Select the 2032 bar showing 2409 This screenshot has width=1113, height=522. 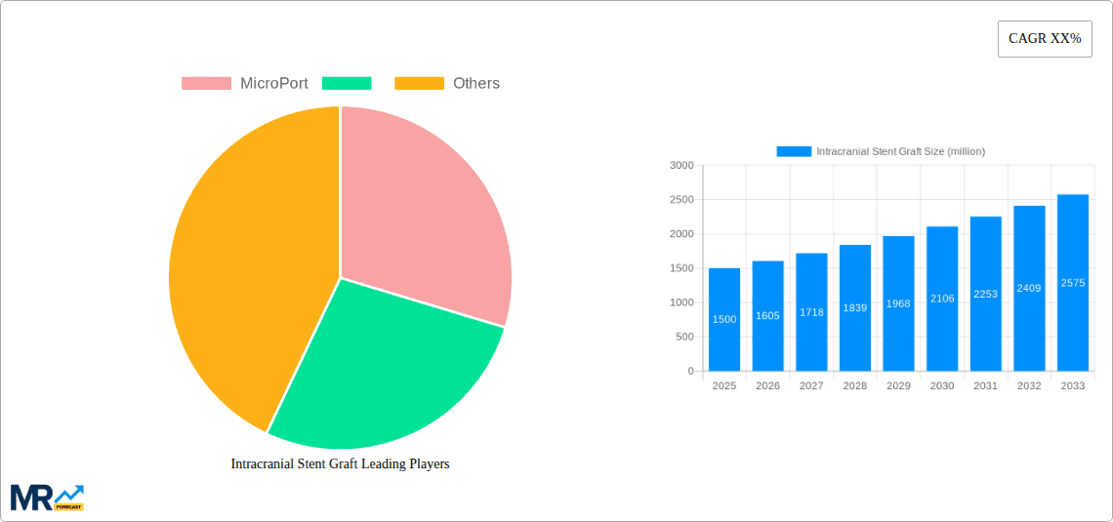pos(1029,289)
